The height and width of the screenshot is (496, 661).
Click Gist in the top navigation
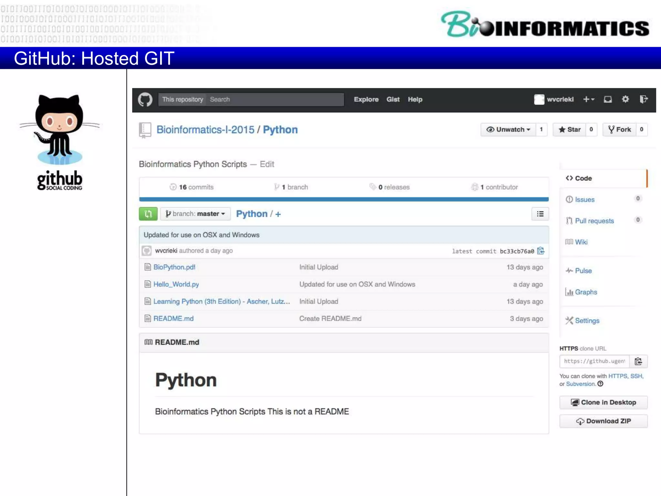393,99
